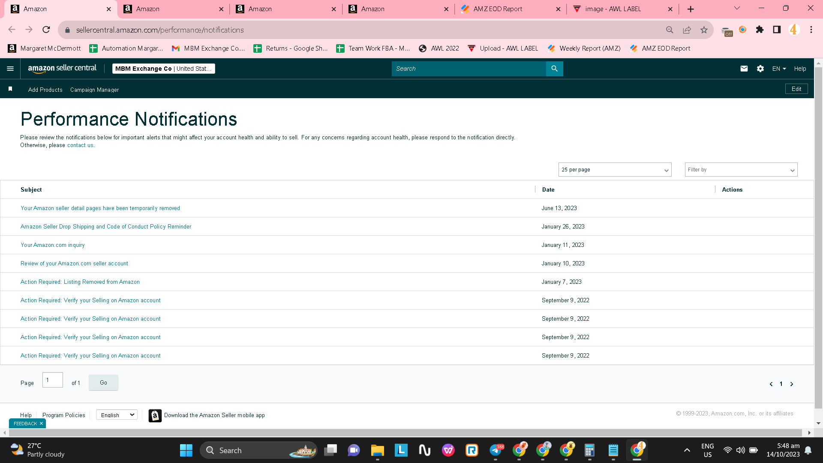Open the Filter by dropdown
Image resolution: width=823 pixels, height=463 pixels.
pyautogui.click(x=741, y=170)
